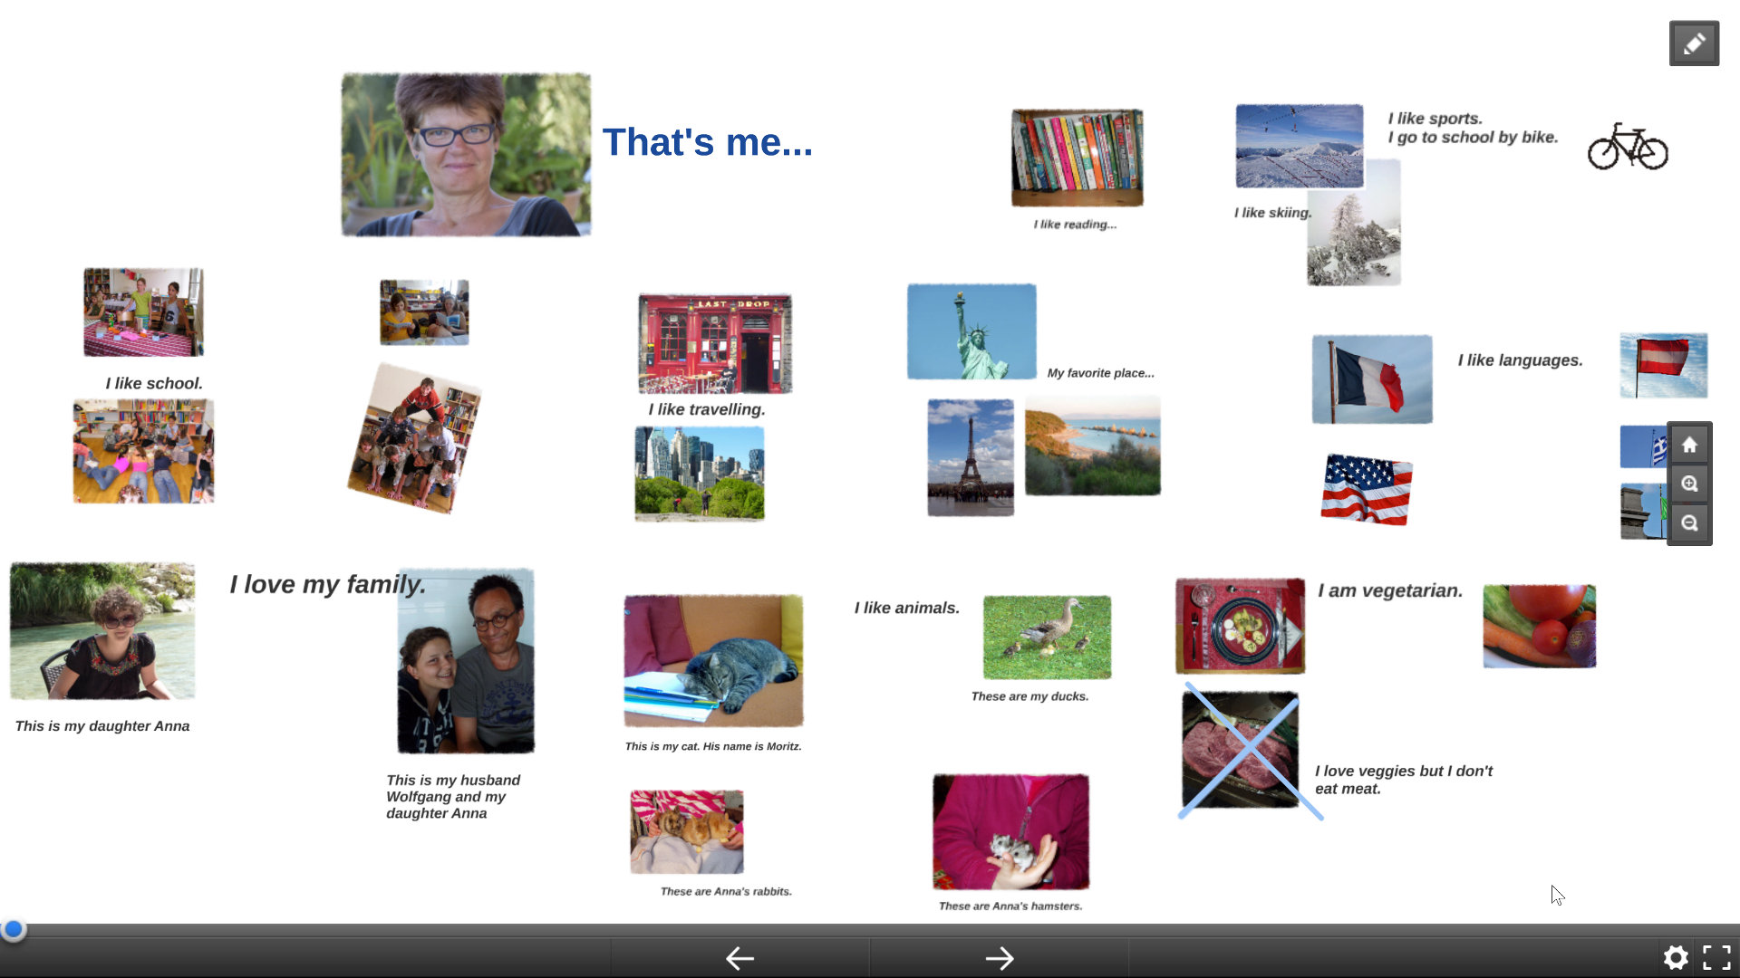Toggle fullscreen mode

[1716, 957]
